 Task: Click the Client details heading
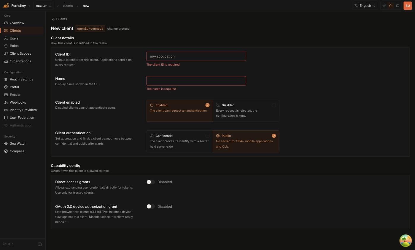pos(62,38)
